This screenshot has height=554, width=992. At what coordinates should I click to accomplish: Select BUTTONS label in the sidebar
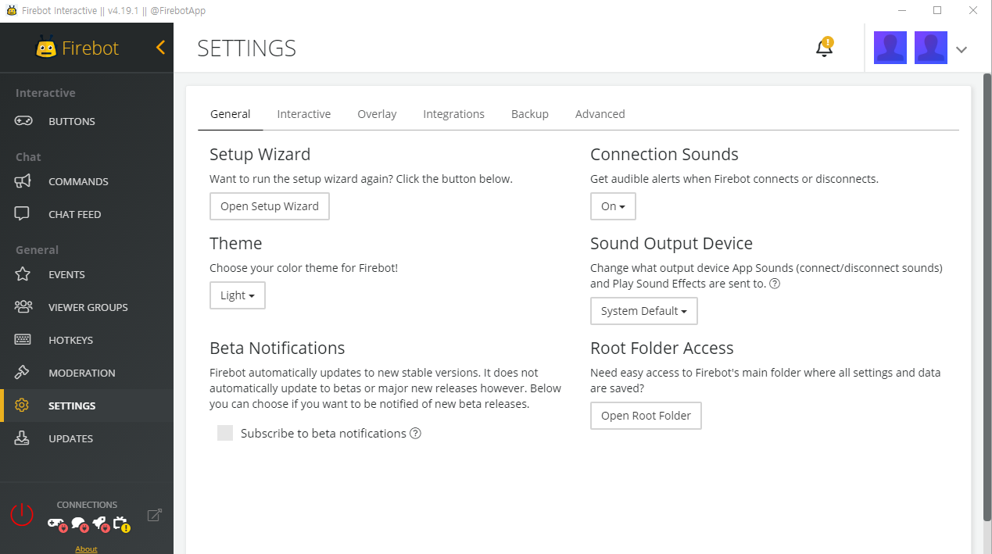pos(72,121)
